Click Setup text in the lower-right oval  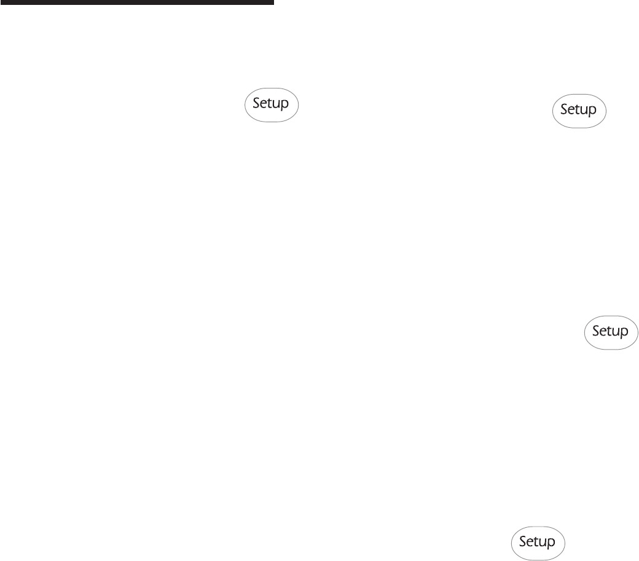click(x=537, y=542)
